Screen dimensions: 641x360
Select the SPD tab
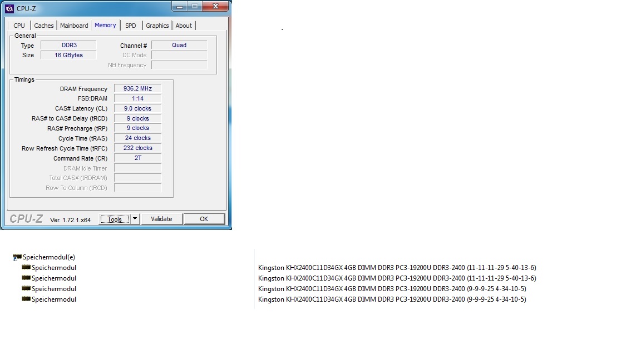coord(130,26)
